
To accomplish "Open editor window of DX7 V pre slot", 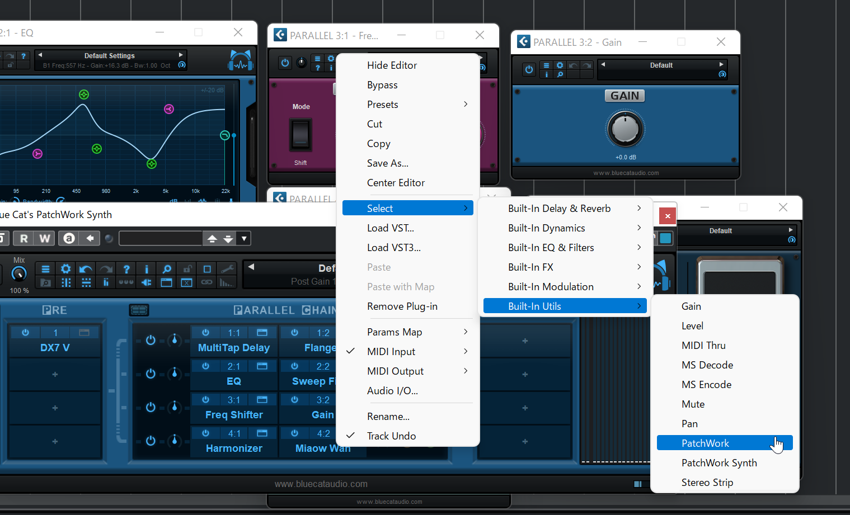I will coord(84,332).
